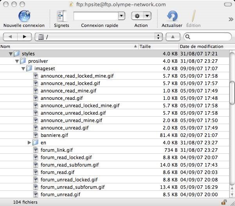Image resolution: width=235 pixels, height=206 pixels.
Task: Expand the en folder
Action: coord(29,143)
